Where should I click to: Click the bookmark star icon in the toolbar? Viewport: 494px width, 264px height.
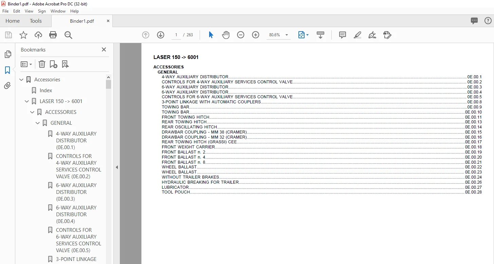point(23,35)
